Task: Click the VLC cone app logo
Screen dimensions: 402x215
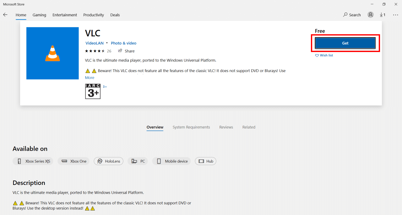Action: coord(52,53)
